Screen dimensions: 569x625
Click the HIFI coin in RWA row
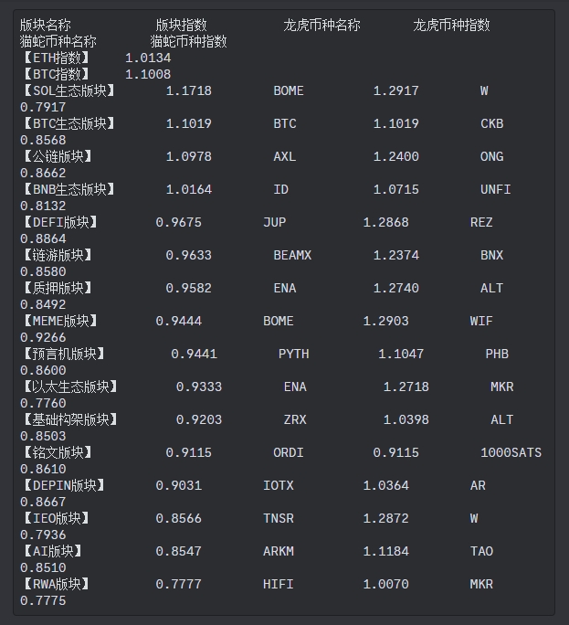pyautogui.click(x=279, y=585)
